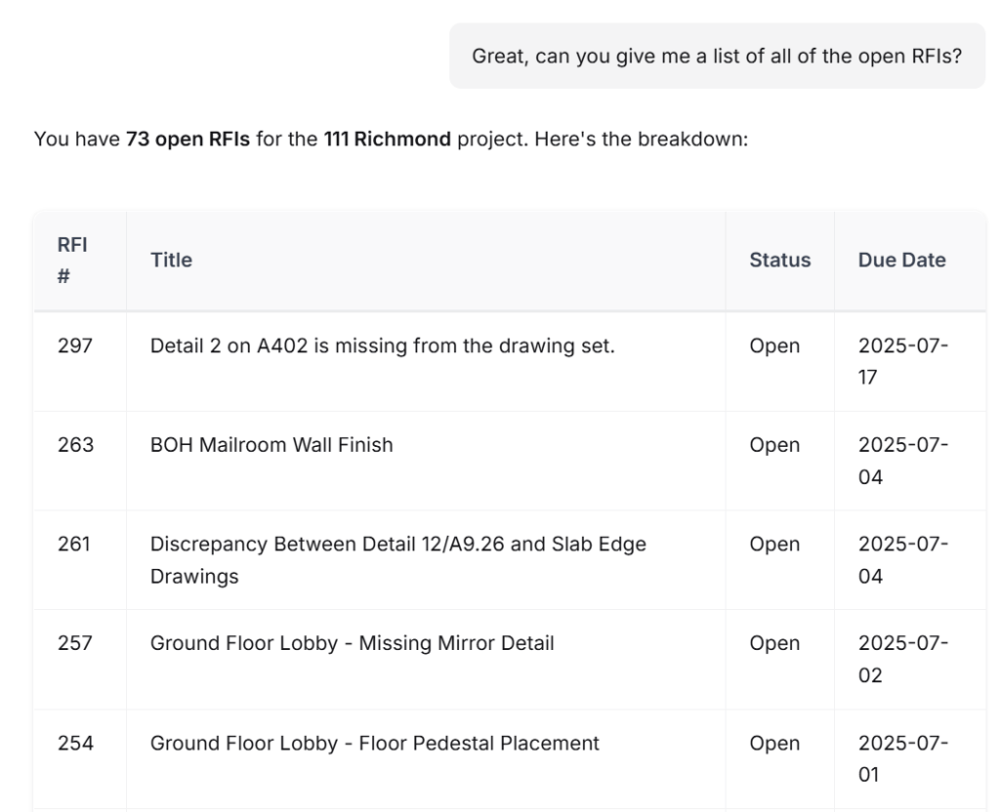The width and height of the screenshot is (1000, 812).
Task: Click the user message about open RFIs
Action: [717, 56]
